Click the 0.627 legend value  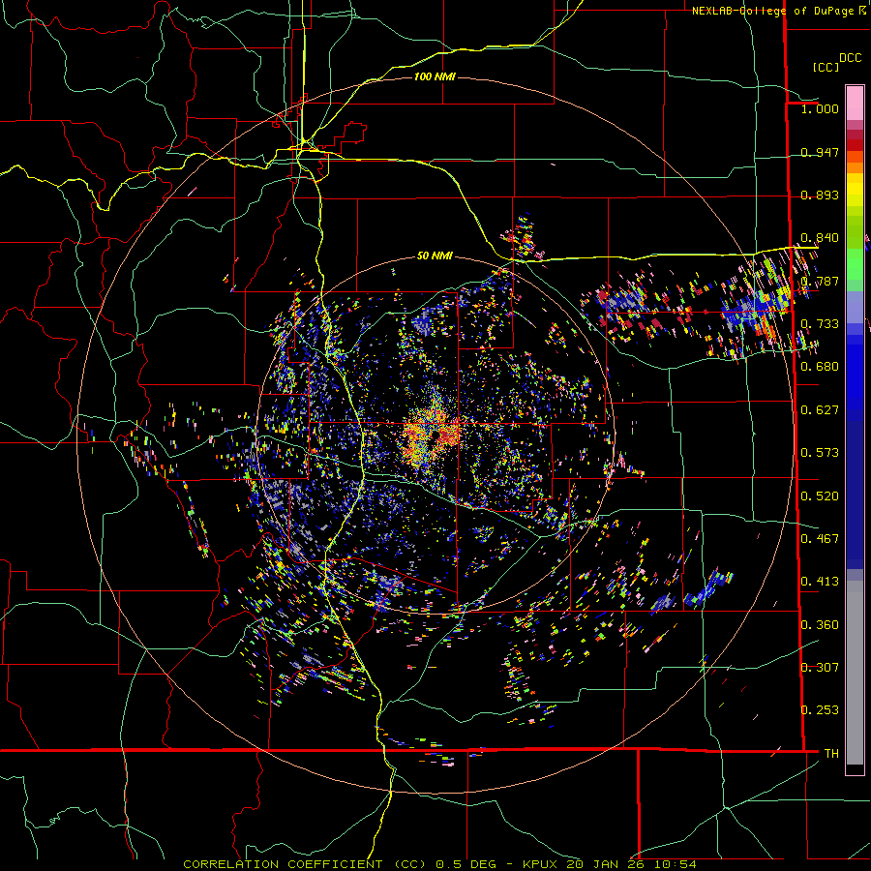(820, 409)
